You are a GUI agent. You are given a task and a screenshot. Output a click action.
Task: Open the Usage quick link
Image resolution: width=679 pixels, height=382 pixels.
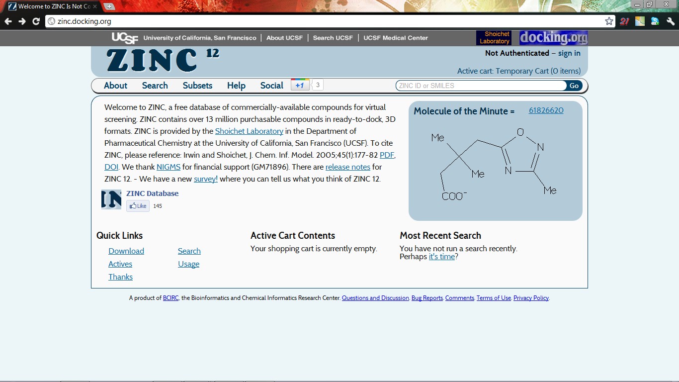(x=189, y=264)
